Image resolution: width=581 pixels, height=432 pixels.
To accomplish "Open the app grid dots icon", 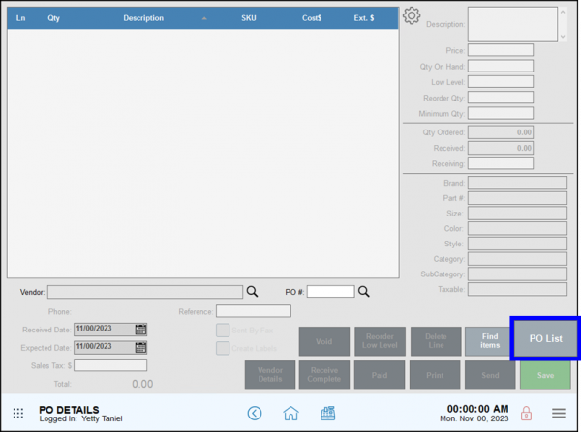I will (18, 413).
